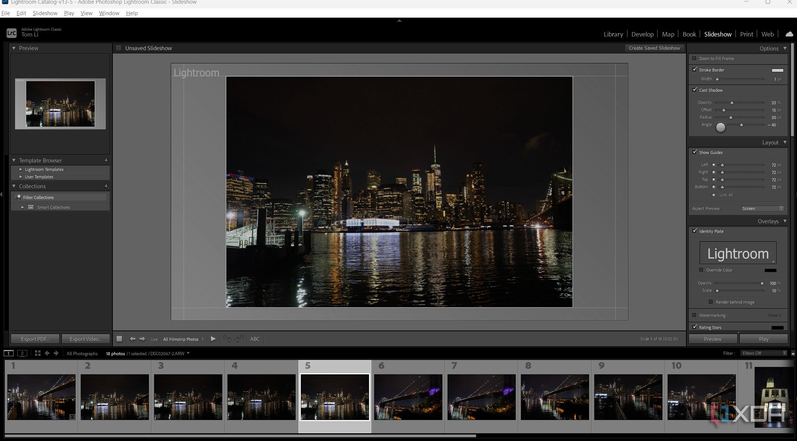Screen dimensions: 797x441
Task: Click the plus icon to add a collection
Action: pyautogui.click(x=107, y=186)
